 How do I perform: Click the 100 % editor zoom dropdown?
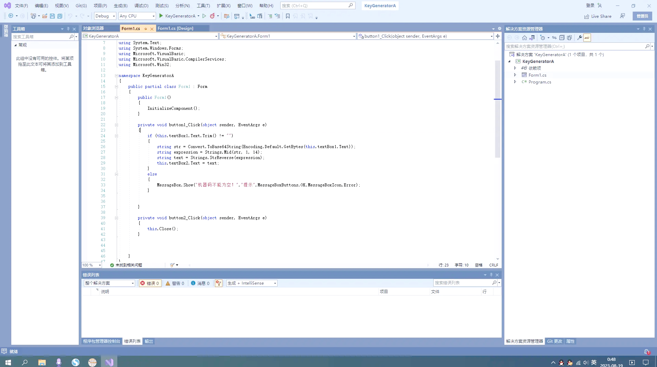[92, 265]
